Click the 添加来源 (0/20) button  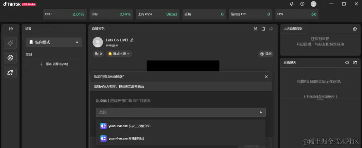pyautogui.click(x=54, y=64)
